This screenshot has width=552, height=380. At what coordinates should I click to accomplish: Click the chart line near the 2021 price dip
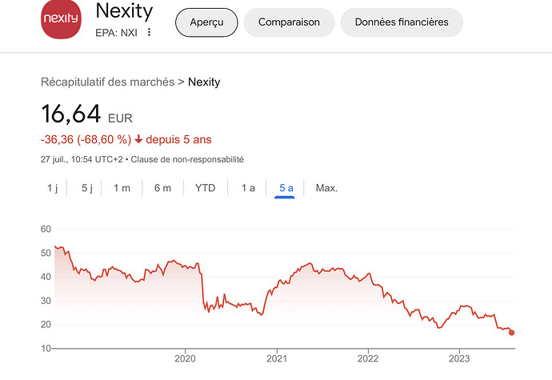[262, 314]
